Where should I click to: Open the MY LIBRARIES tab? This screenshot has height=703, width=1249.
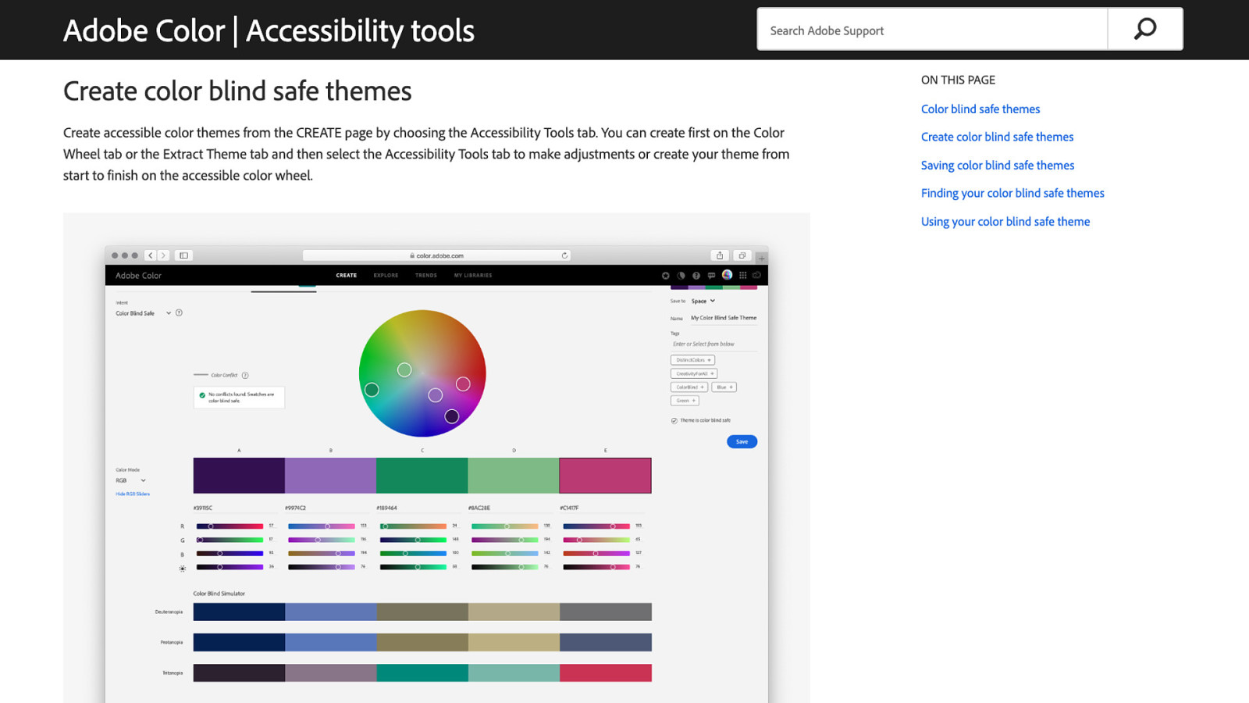473,275
